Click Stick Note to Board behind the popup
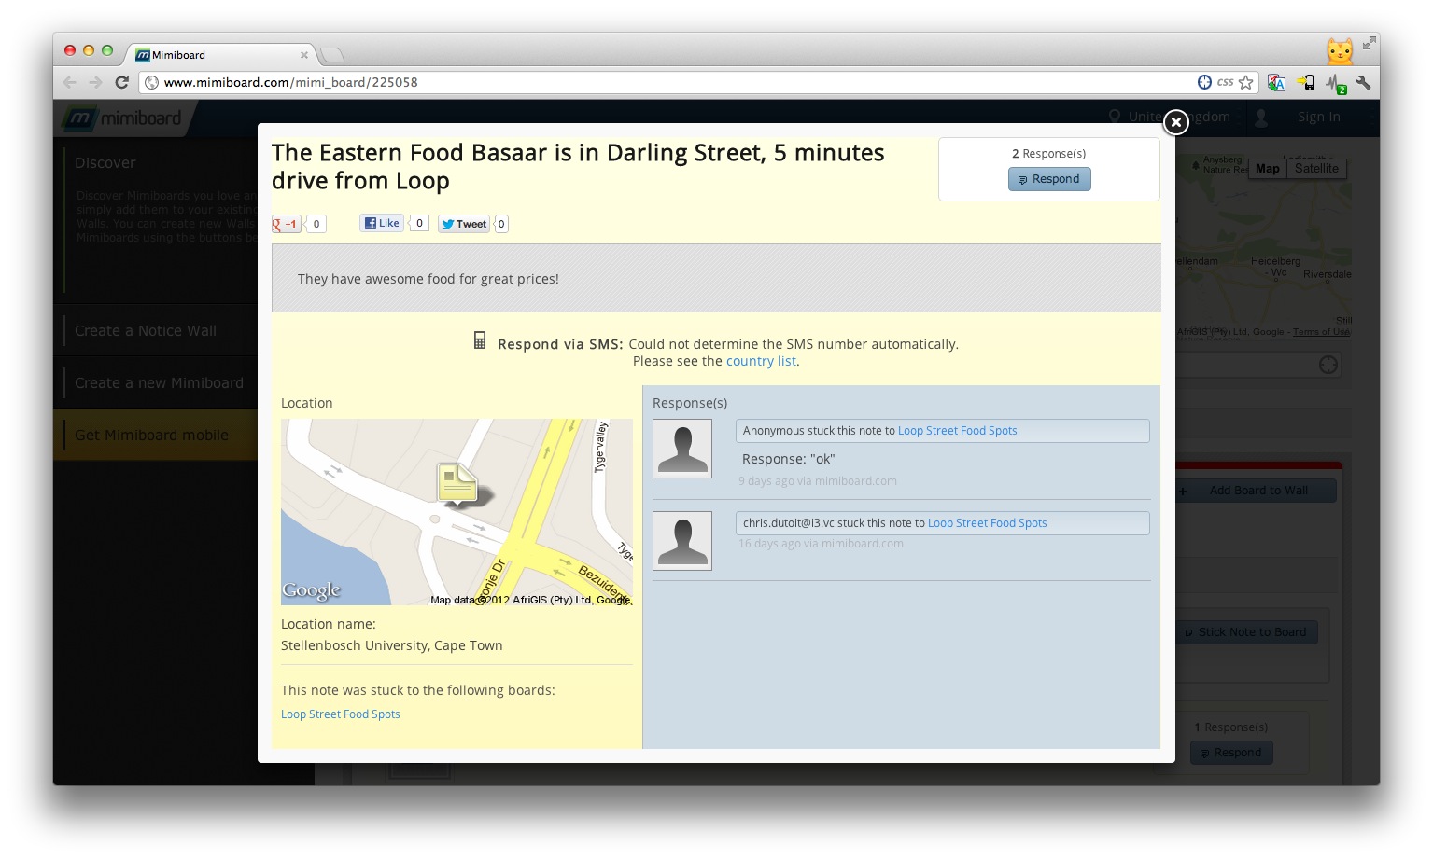Viewport: 1433px width, 859px height. point(1246,632)
